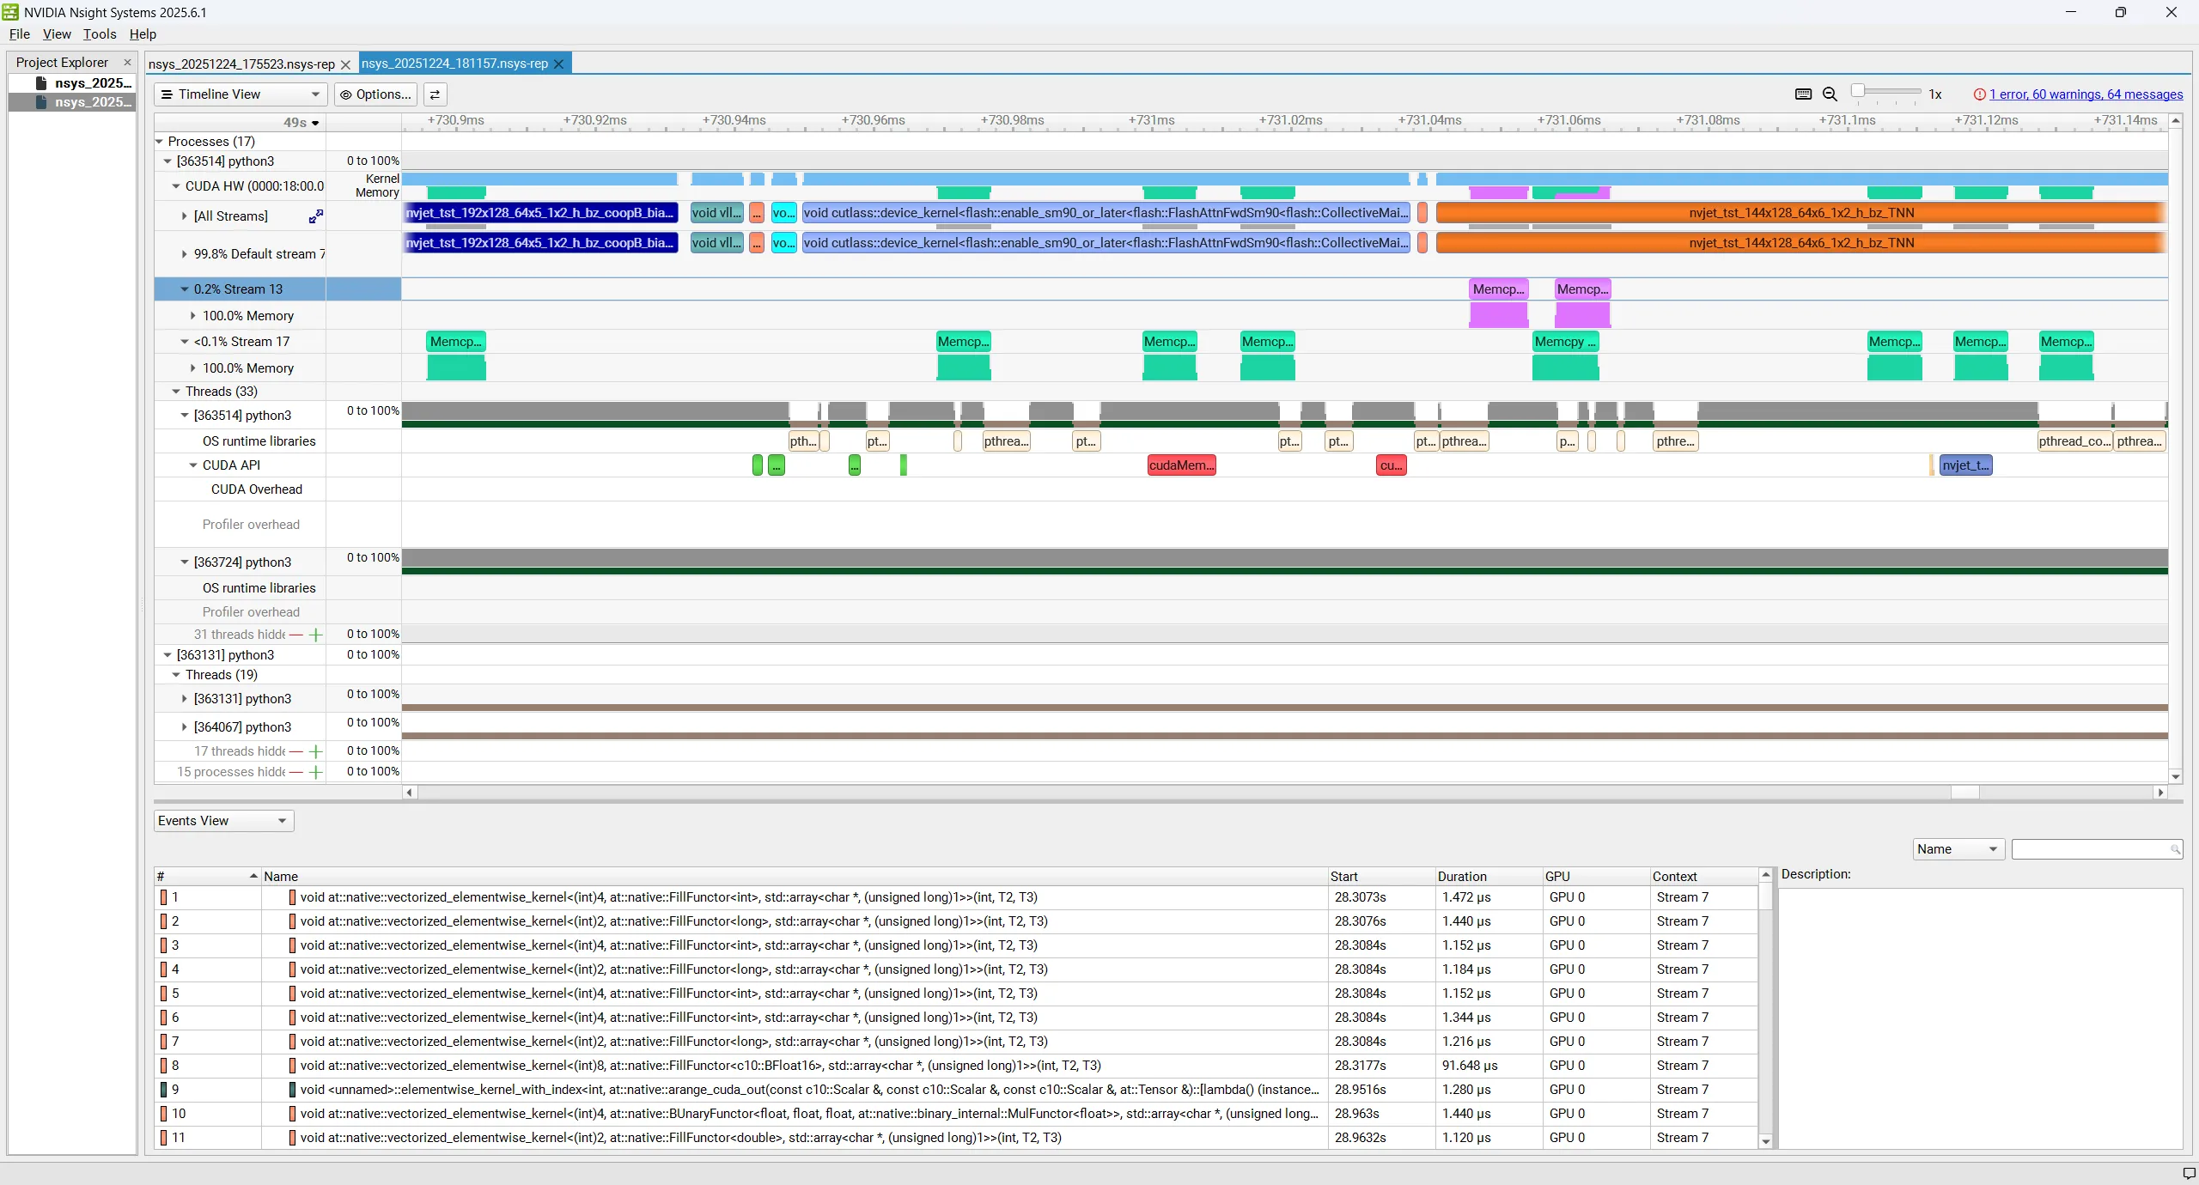Show hidden threads with green plus icon (31 threads)
Image resolution: width=2199 pixels, height=1185 pixels.
tap(316, 635)
